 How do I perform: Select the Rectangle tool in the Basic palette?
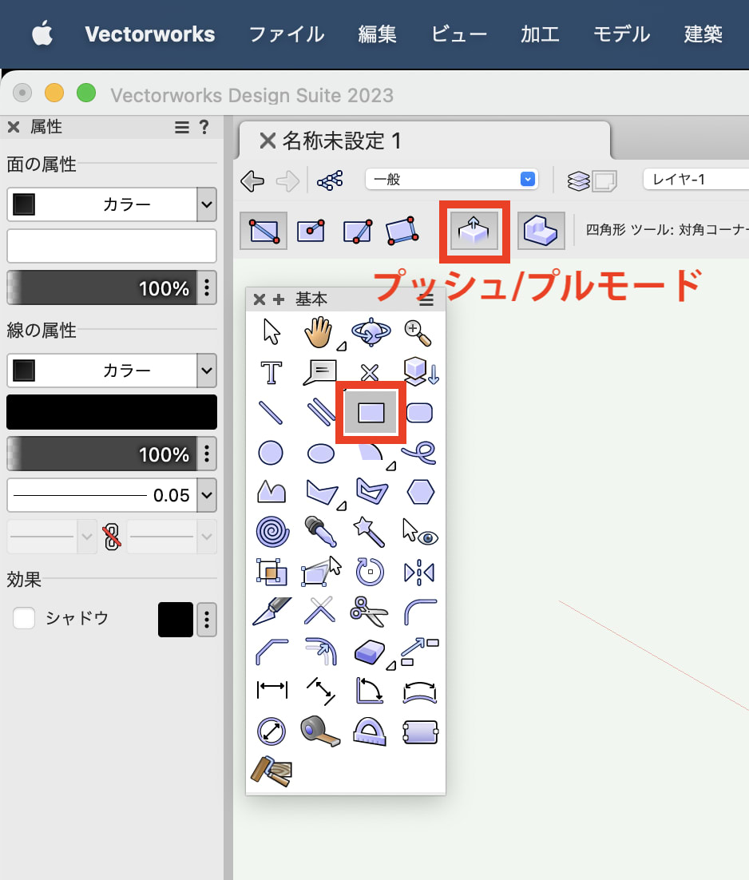click(x=370, y=412)
